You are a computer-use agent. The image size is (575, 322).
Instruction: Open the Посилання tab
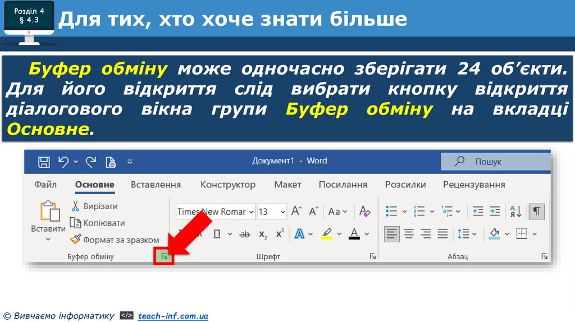[x=343, y=185]
